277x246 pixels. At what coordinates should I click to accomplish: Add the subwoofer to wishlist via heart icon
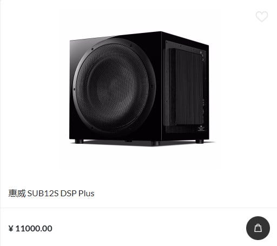262,16
